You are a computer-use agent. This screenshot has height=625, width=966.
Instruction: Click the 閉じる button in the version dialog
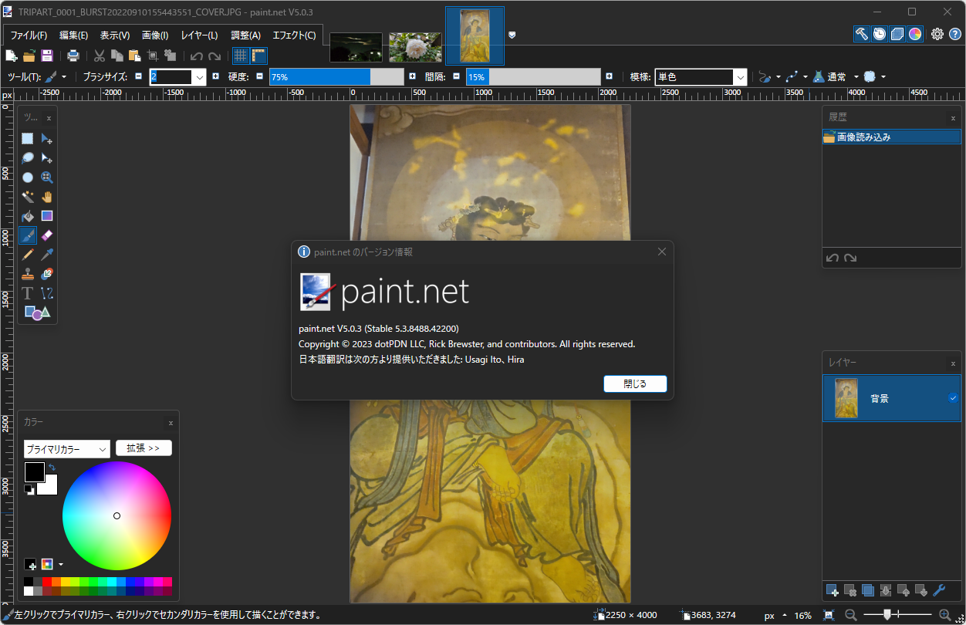click(634, 383)
